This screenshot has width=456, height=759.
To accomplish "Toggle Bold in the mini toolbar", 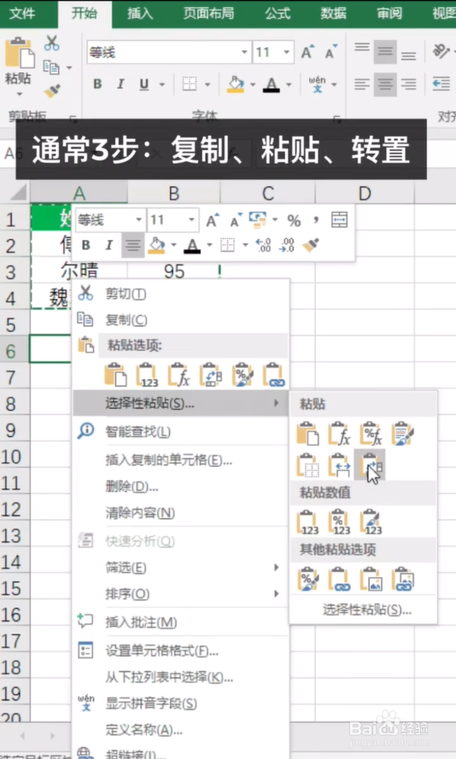I will pyautogui.click(x=85, y=245).
